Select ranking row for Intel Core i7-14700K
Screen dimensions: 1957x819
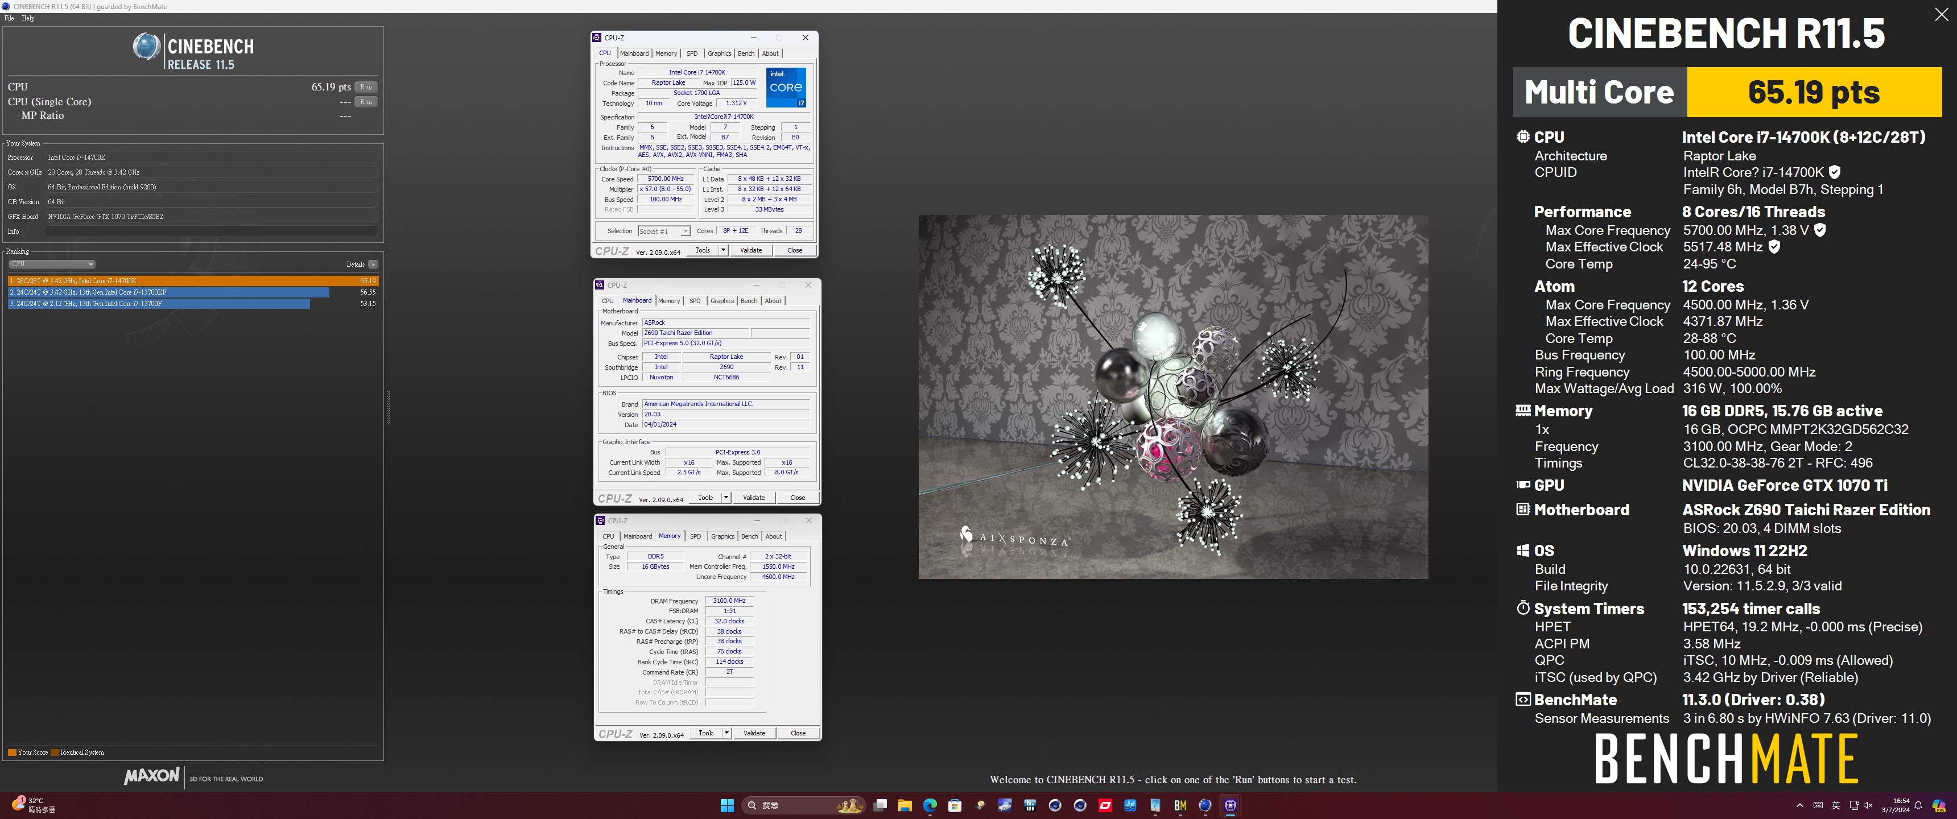point(193,280)
